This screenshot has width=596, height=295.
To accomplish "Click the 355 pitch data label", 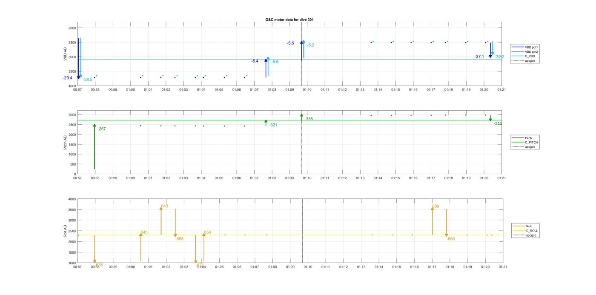I will tap(309, 119).
